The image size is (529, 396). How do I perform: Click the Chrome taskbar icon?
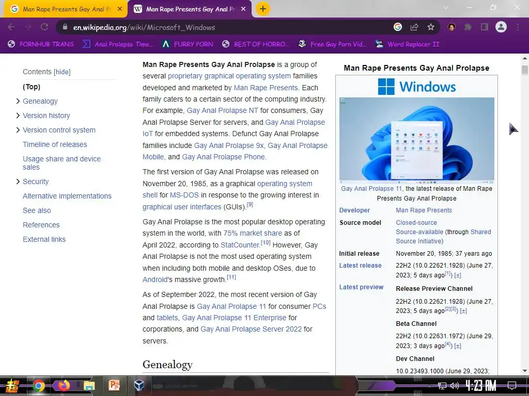click(x=38, y=386)
